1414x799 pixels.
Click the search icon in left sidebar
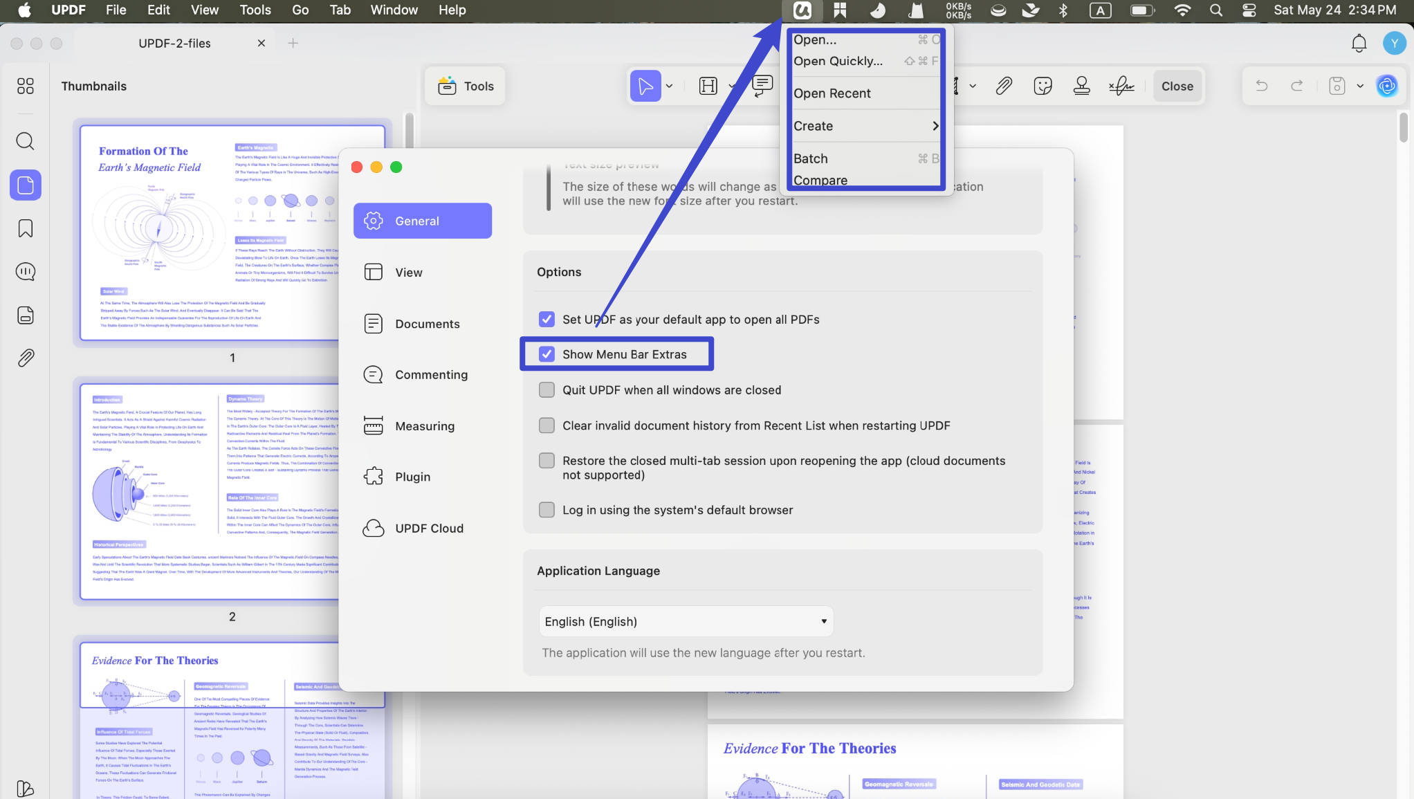26,141
